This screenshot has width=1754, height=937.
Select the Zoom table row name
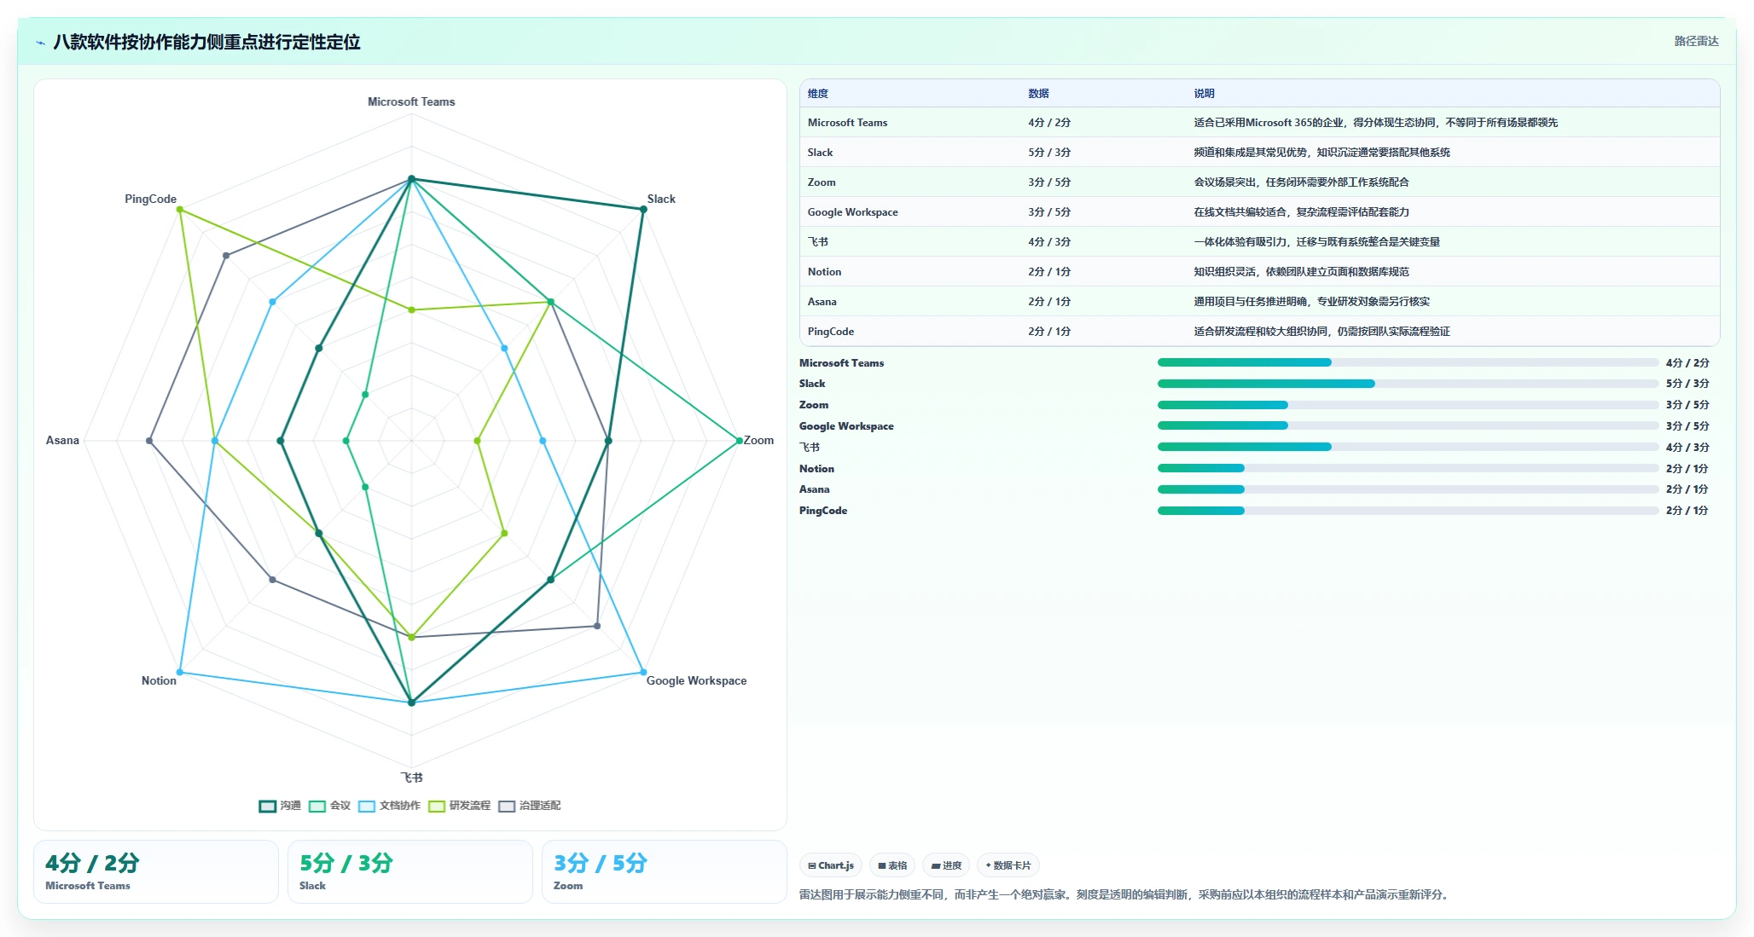(x=822, y=182)
